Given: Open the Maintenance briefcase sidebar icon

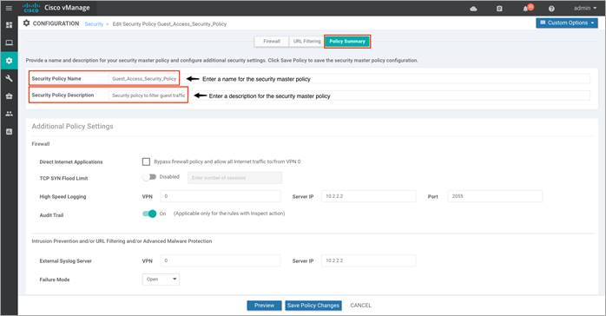Looking at the screenshot, I should (9, 96).
